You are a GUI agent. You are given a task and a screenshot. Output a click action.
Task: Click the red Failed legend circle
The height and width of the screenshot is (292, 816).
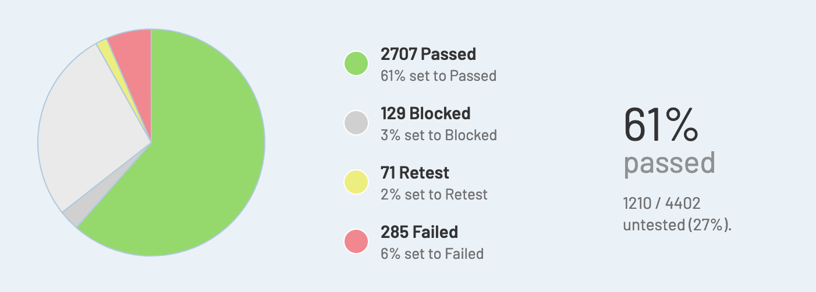tap(356, 241)
